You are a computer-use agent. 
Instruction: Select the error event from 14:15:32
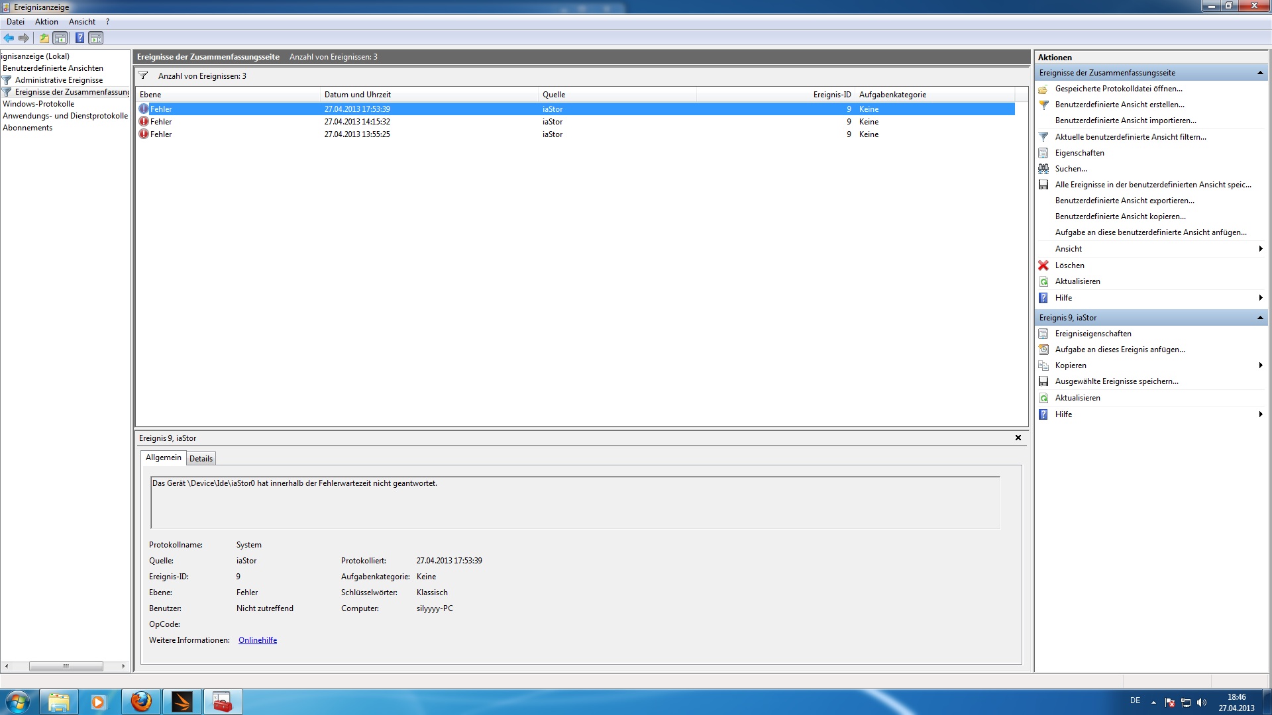356,122
